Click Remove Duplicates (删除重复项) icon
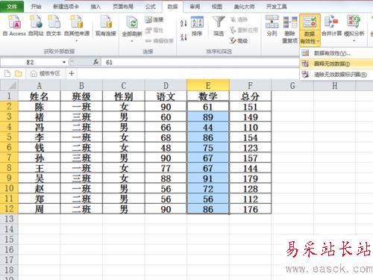 tap(290, 29)
